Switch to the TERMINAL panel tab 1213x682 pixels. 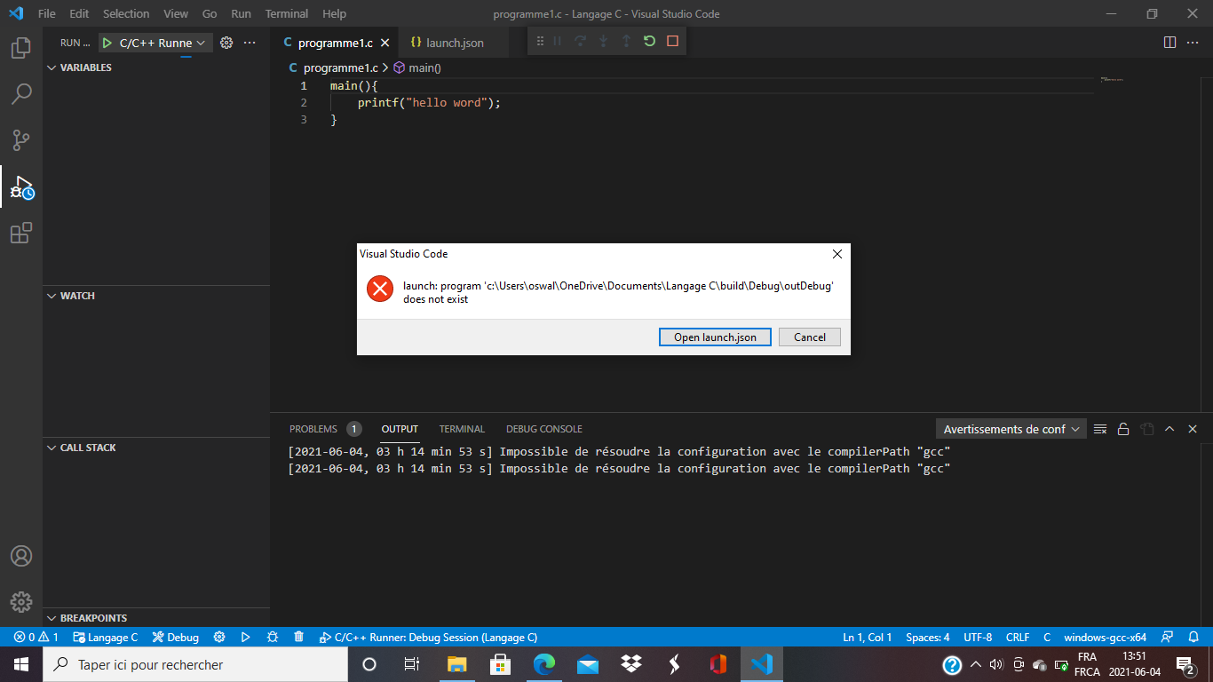[462, 429]
